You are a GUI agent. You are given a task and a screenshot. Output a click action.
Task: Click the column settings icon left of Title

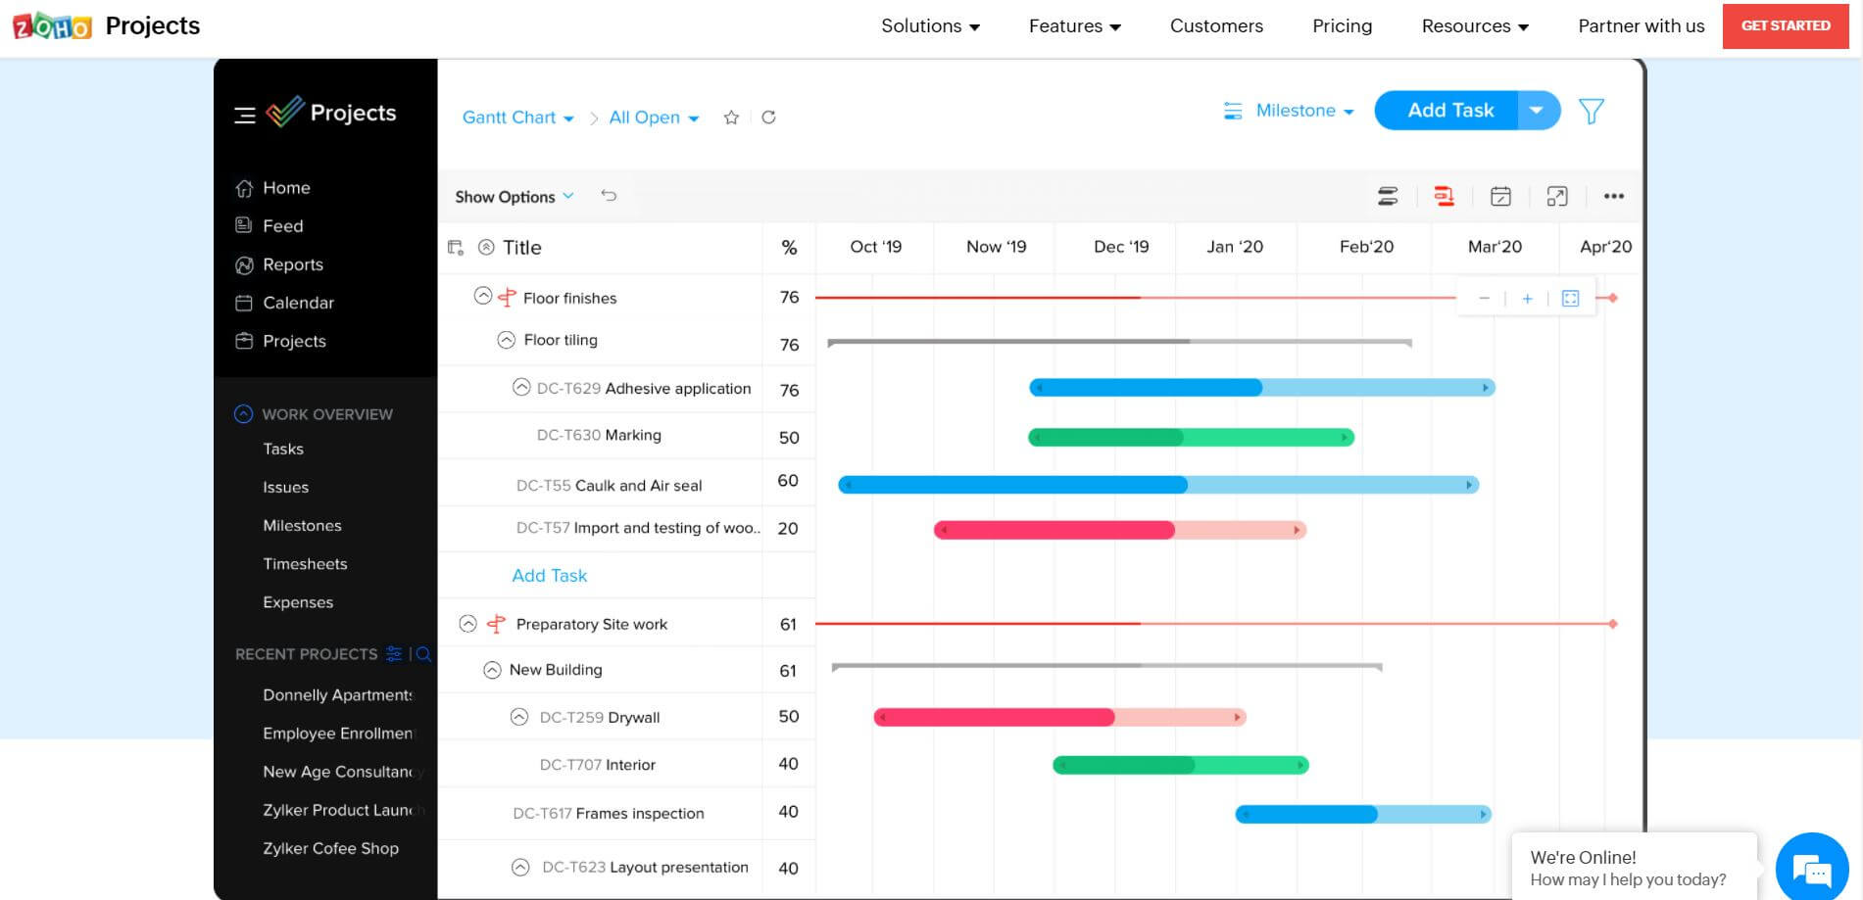(456, 248)
